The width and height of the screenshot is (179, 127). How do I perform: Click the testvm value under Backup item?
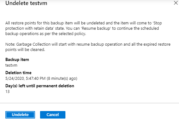tap(11, 65)
